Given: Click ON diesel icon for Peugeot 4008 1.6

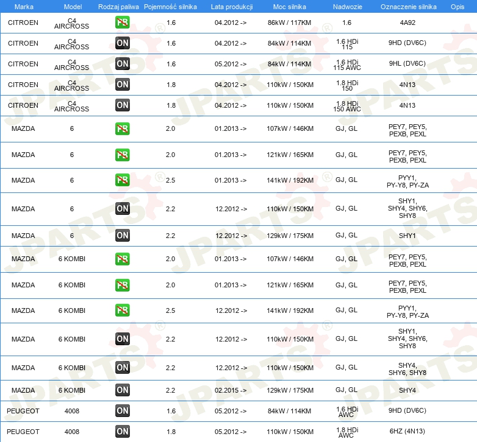Looking at the screenshot, I should pos(123,410).
